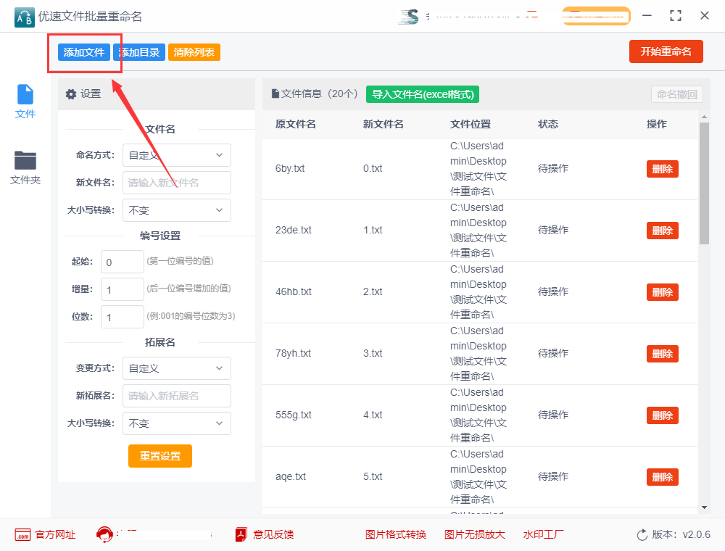Click the 原文件名 column header
The image size is (725, 551).
click(x=296, y=124)
